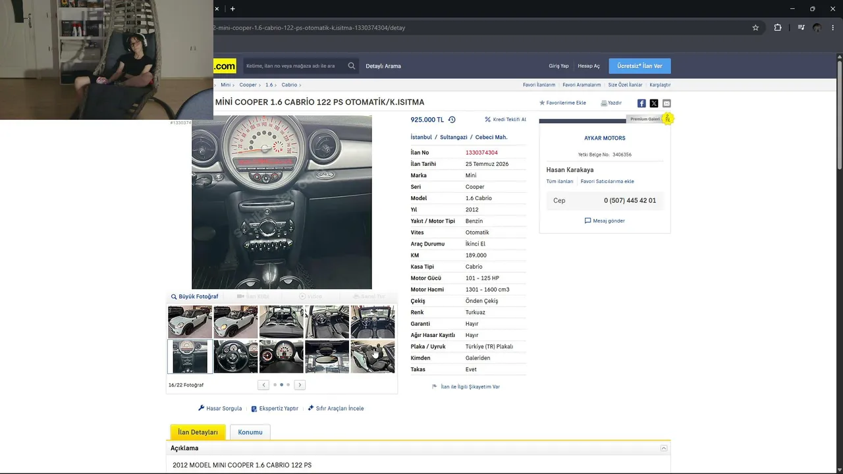Image resolution: width=843 pixels, height=474 pixels.
Task: Click Giriş Yap to log in
Action: pos(558,66)
